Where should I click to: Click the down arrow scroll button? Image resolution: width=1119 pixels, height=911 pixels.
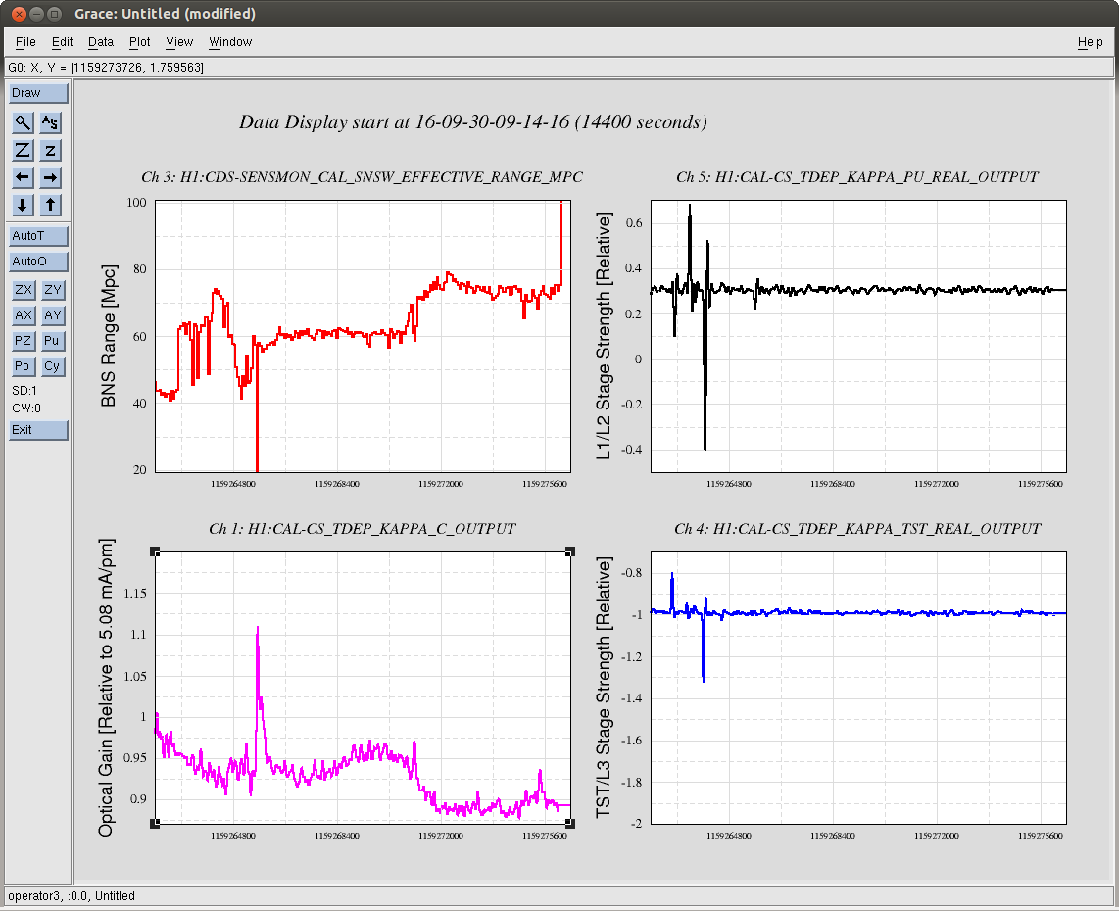click(x=23, y=205)
